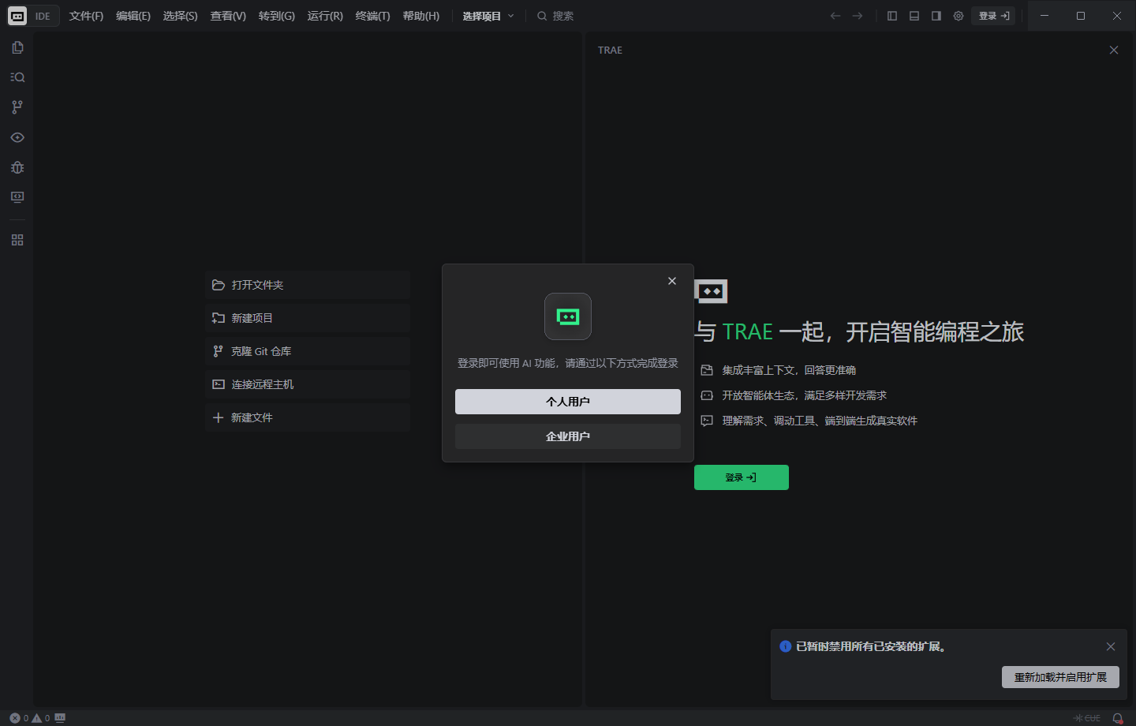This screenshot has height=726, width=1136.
Task: Open the 查看(V) menu
Action: (228, 16)
